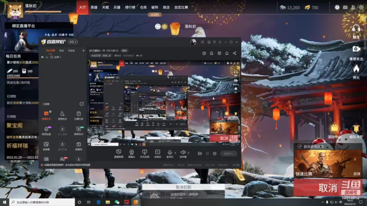Add a 多媒体 media source
367x206 pixels.
[x=157, y=154]
